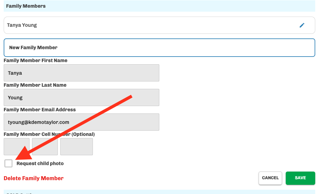Tick the Request child photo checkbox
This screenshot has width=322, height=194.
pyautogui.click(x=8, y=164)
